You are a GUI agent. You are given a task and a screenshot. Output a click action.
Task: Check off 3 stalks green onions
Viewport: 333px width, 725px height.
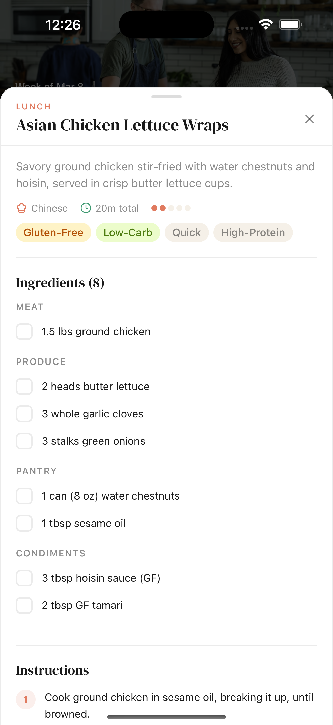tap(24, 441)
